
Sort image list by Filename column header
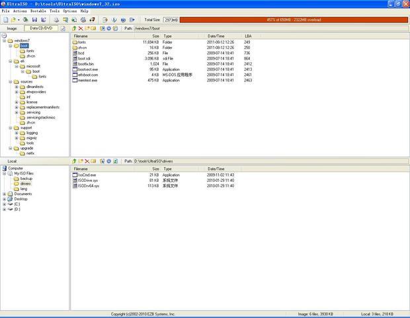point(103,36)
